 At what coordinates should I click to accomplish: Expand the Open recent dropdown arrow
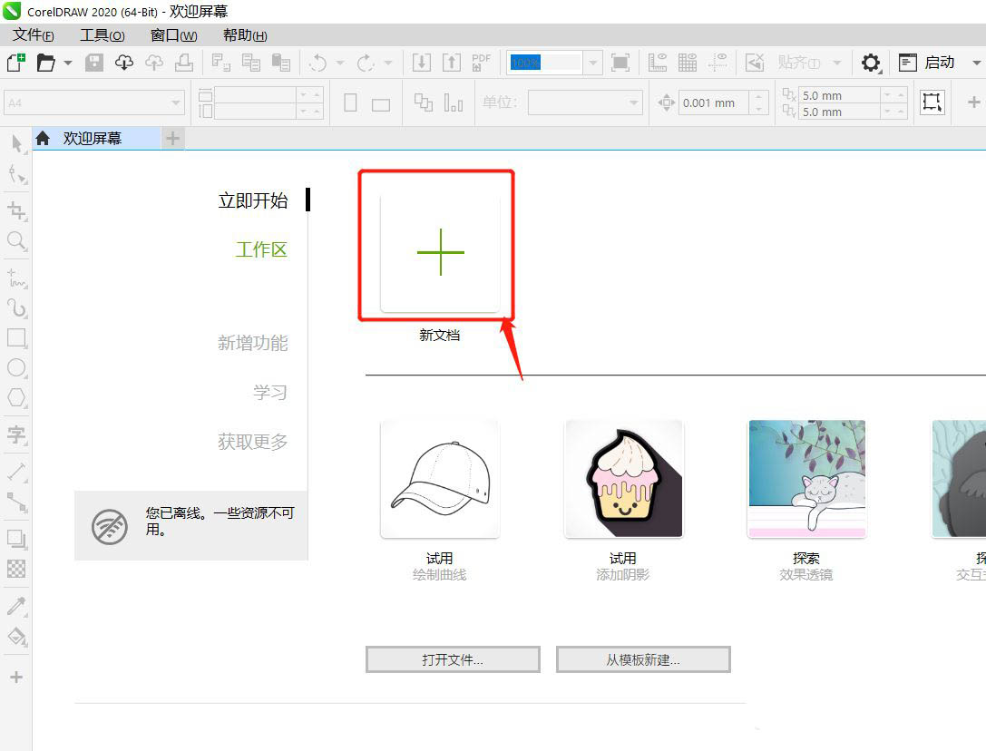(68, 63)
